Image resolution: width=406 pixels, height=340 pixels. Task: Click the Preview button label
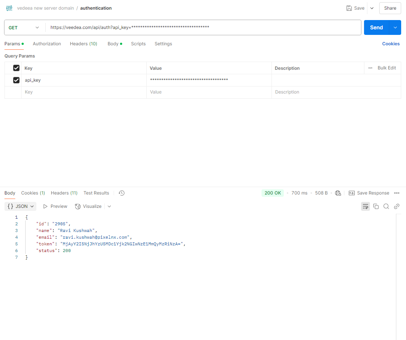59,206
